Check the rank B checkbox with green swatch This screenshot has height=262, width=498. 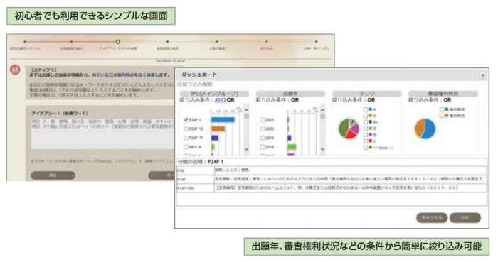point(366,129)
